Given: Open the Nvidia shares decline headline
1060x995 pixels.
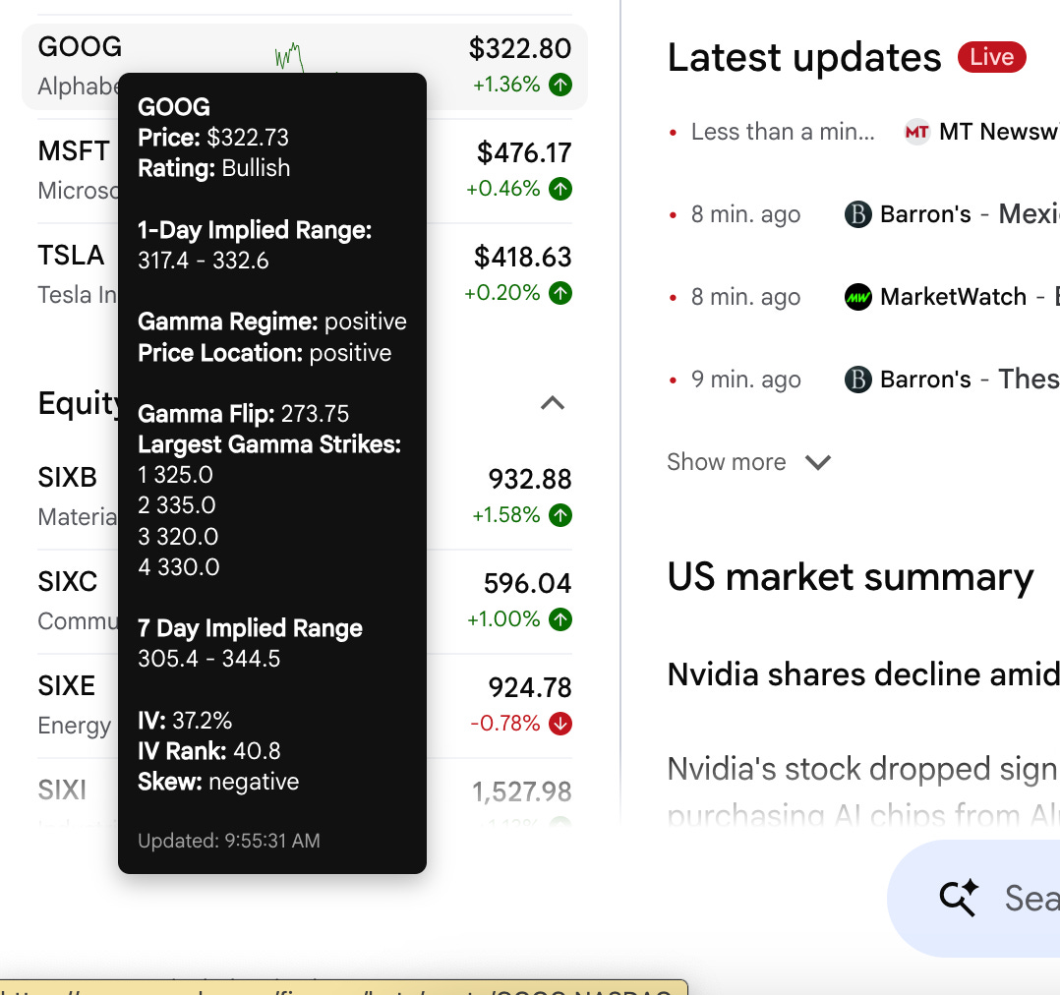Looking at the screenshot, I should (x=863, y=674).
